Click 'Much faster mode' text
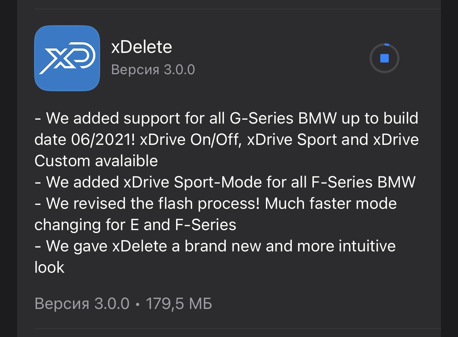 331,203
